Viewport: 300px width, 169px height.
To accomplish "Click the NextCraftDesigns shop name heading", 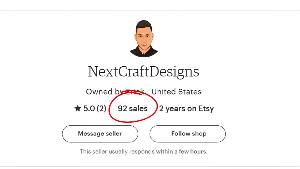I will [143, 72].
